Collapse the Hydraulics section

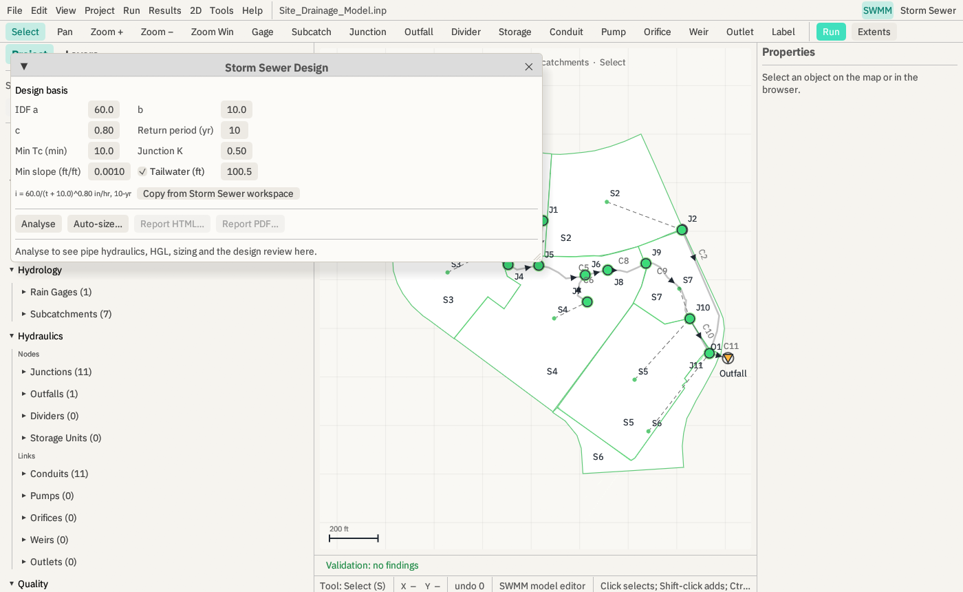coord(12,336)
